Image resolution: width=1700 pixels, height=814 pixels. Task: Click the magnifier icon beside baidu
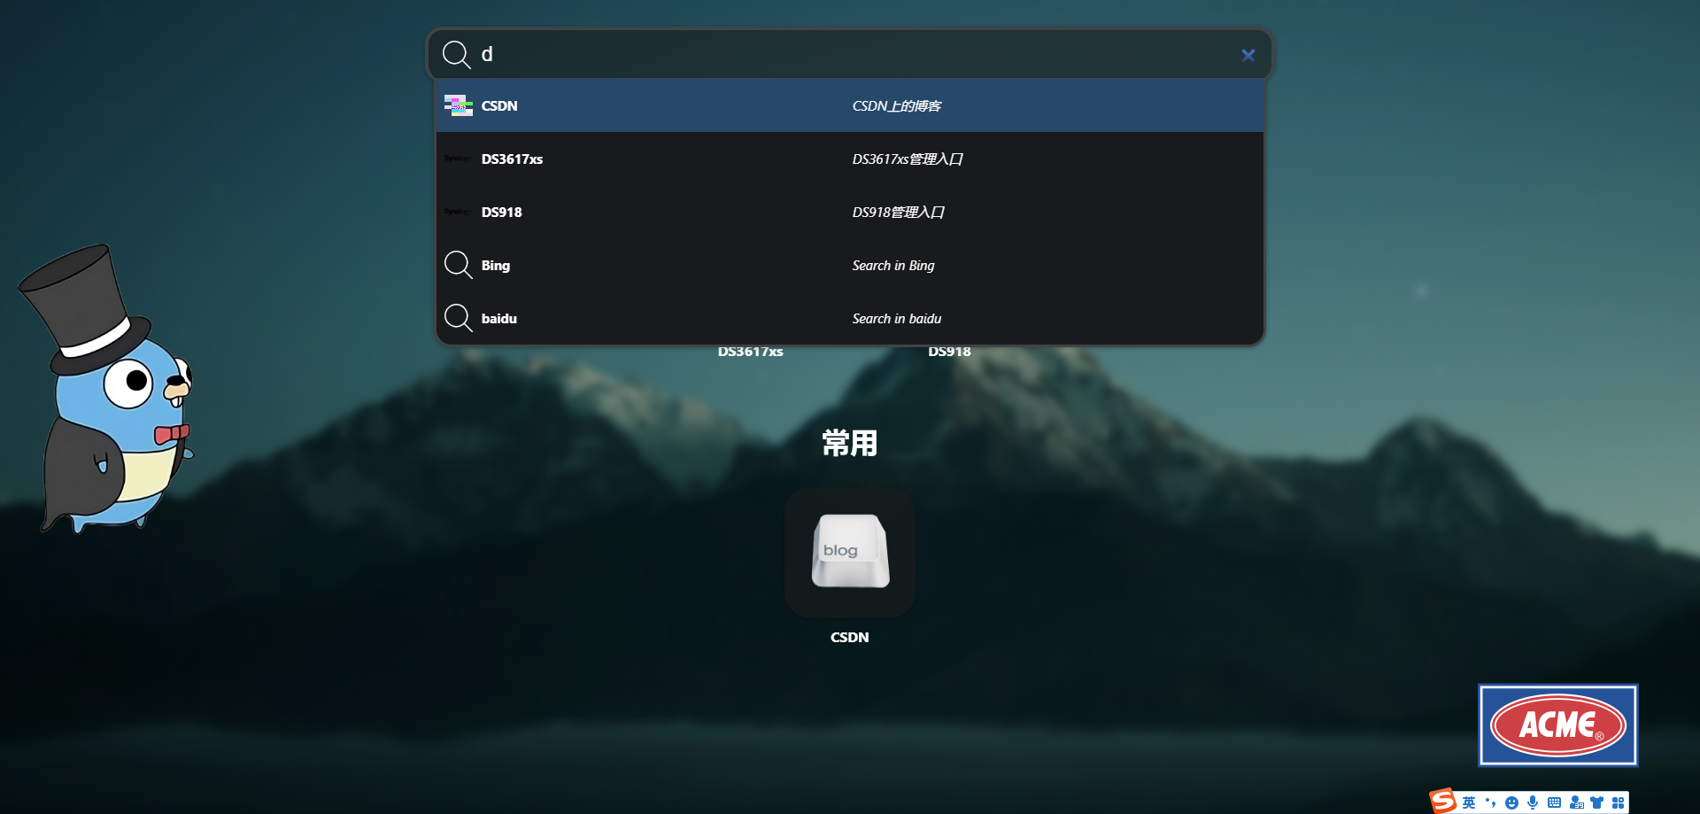(458, 318)
